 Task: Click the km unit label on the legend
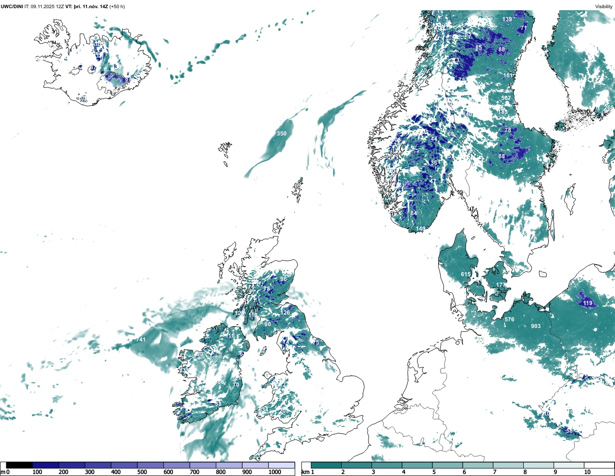pyautogui.click(x=305, y=472)
